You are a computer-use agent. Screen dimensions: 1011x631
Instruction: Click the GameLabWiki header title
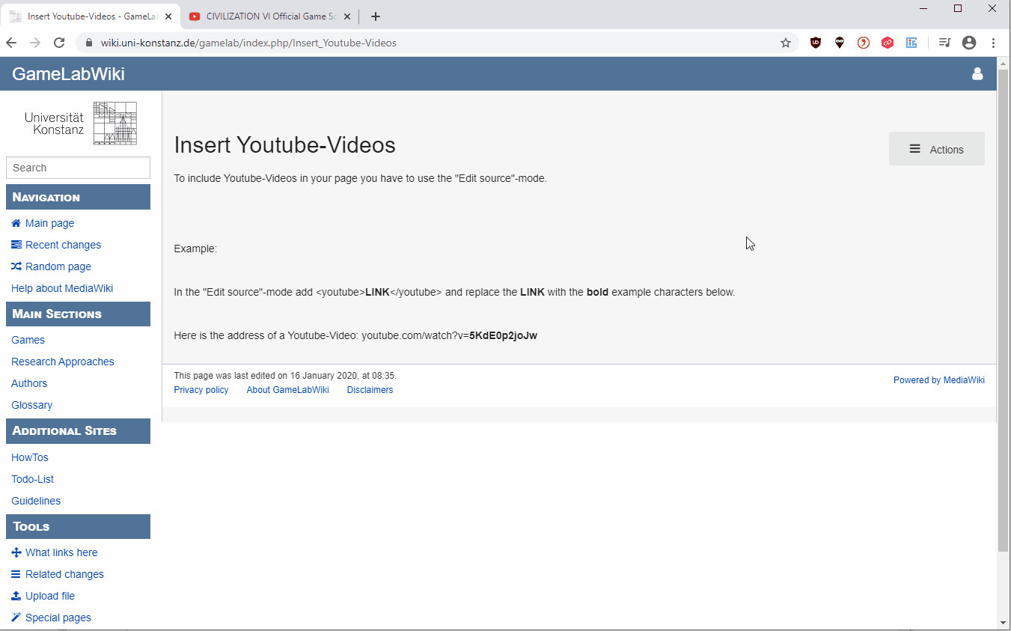click(68, 74)
